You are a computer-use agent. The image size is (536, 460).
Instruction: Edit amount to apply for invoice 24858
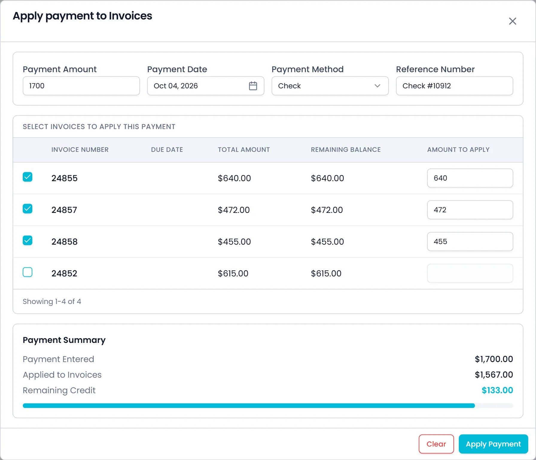(470, 242)
